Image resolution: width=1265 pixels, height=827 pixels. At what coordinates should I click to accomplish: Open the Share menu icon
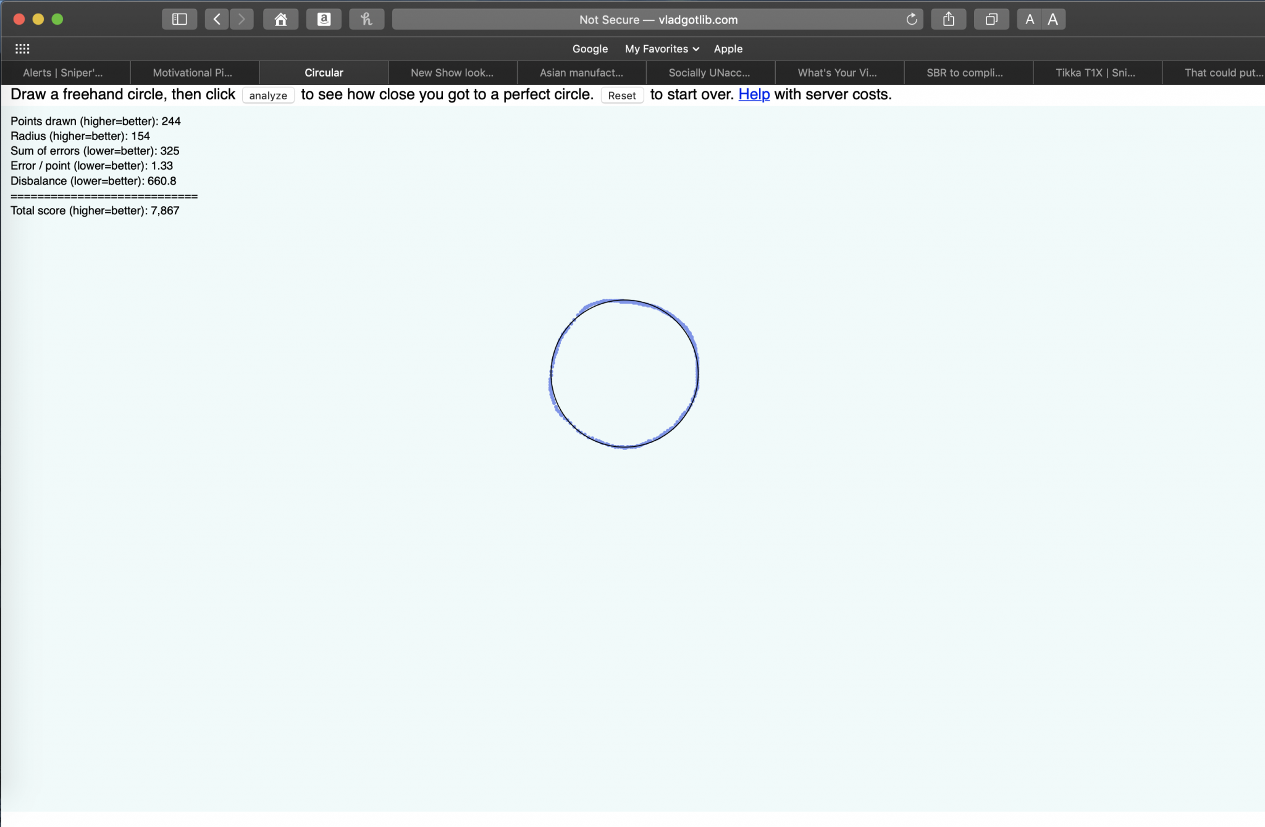coord(949,19)
